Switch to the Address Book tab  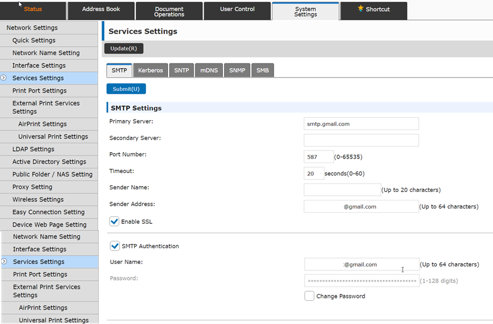101,11
